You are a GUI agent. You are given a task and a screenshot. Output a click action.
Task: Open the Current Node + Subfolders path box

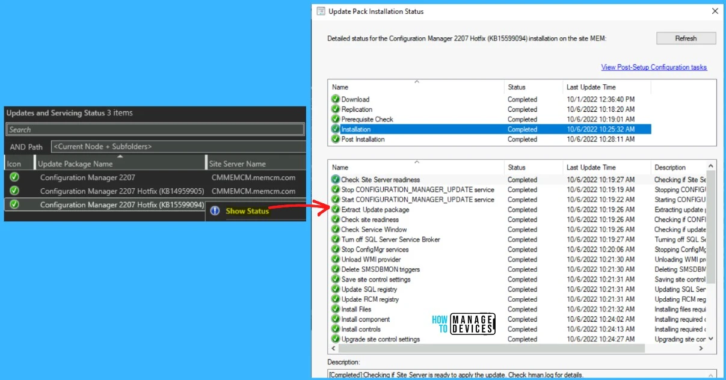[x=178, y=147]
